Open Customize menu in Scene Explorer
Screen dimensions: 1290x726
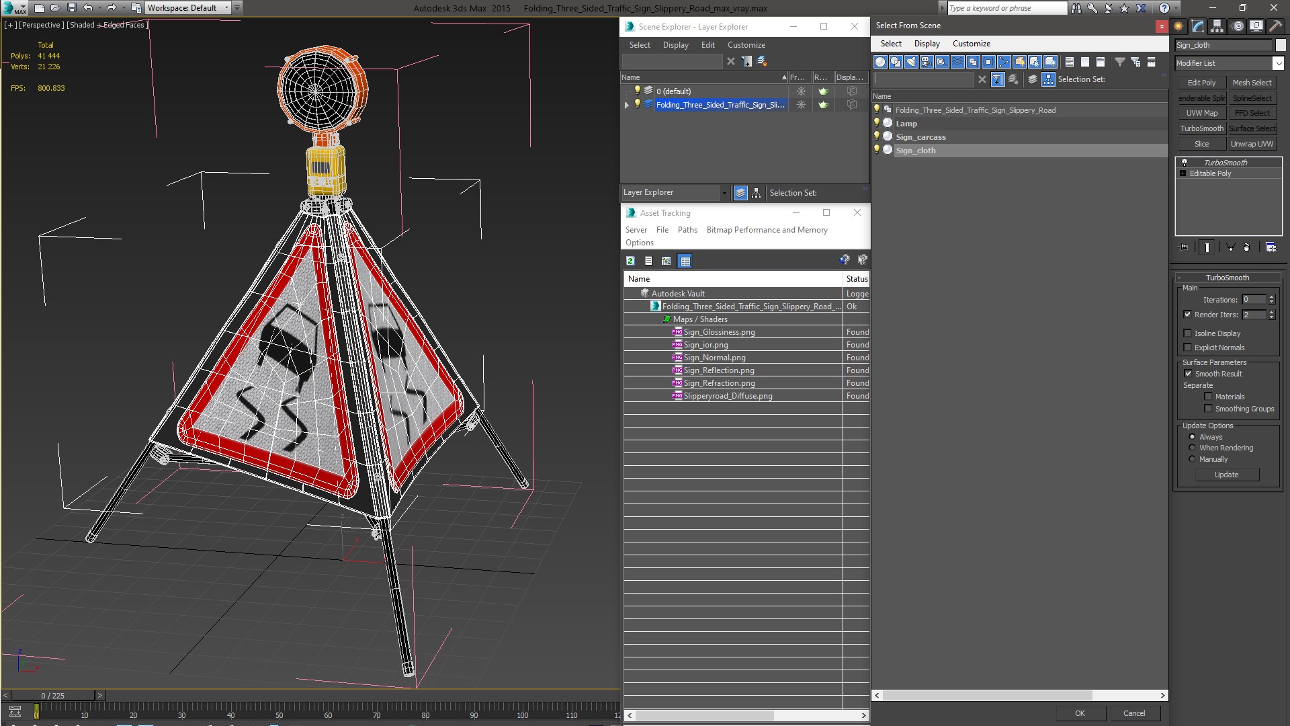click(746, 45)
